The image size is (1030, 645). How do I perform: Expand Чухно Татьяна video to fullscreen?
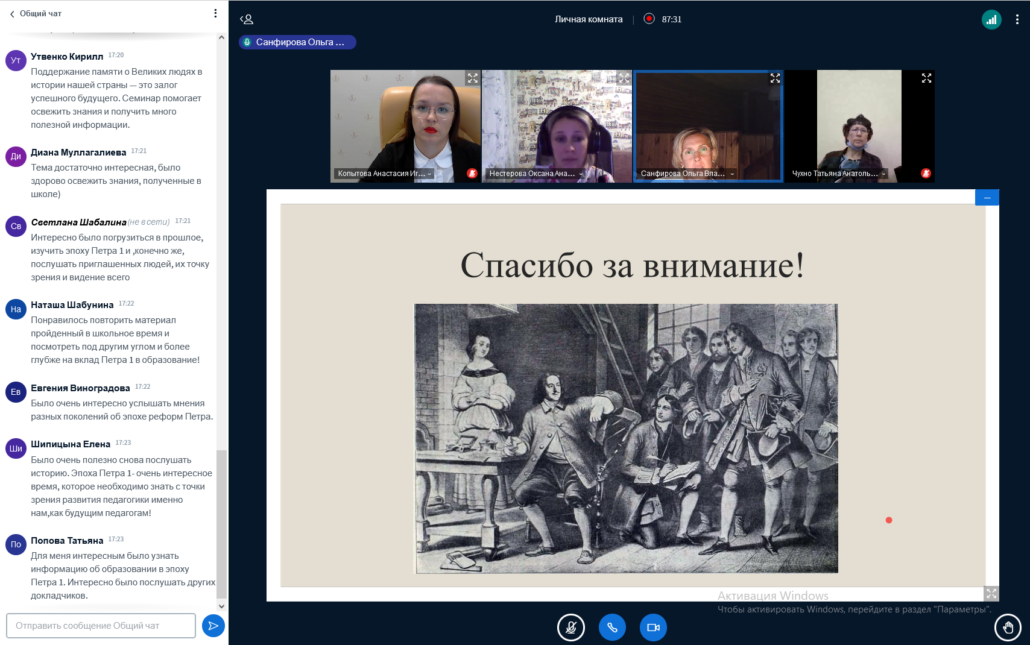(927, 78)
